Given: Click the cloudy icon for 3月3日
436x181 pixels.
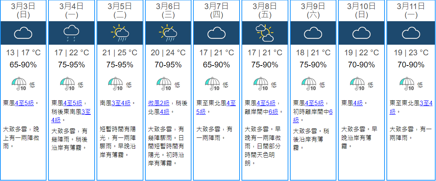Looking at the screenshot, I should pos(23,33).
